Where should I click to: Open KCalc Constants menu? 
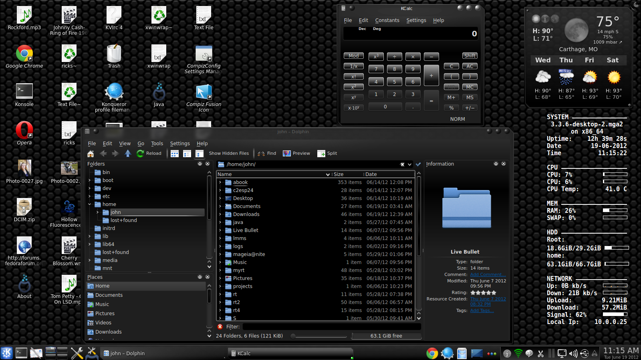[387, 20]
